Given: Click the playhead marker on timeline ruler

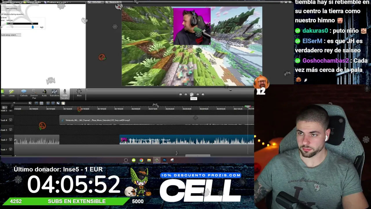Looking at the screenshot, I should (248, 107).
